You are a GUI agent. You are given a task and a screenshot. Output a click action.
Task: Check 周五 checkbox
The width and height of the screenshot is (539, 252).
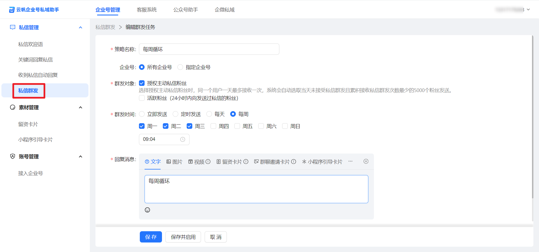click(x=237, y=126)
